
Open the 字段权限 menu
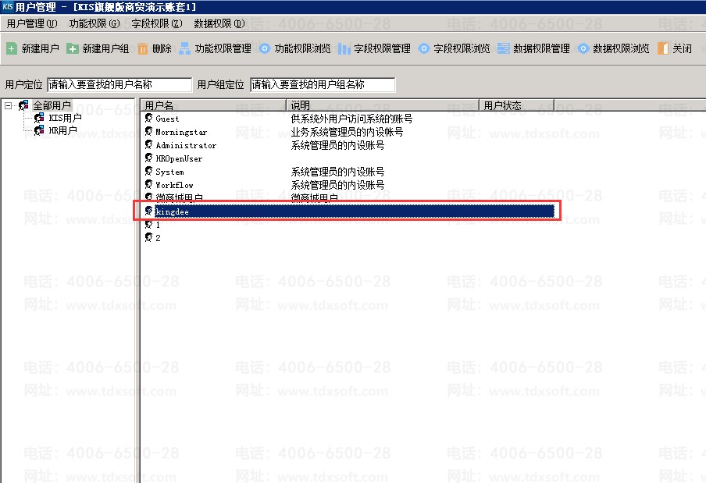[156, 23]
